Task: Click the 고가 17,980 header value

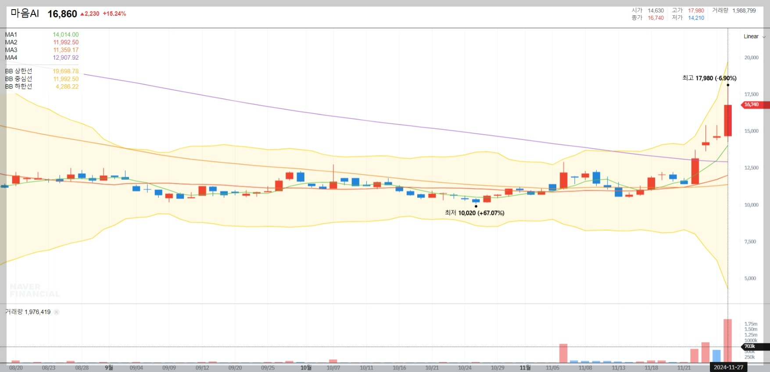Action: click(x=688, y=11)
